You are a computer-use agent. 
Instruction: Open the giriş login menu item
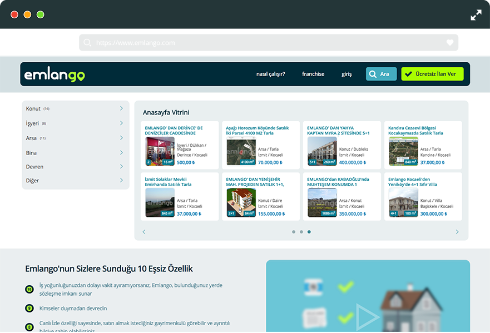coord(347,74)
